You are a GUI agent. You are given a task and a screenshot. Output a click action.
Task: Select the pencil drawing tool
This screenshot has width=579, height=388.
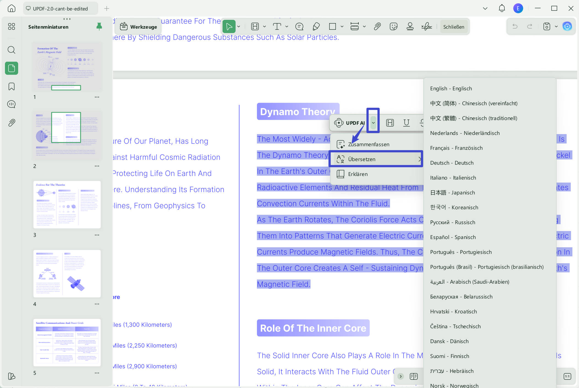coord(316,26)
